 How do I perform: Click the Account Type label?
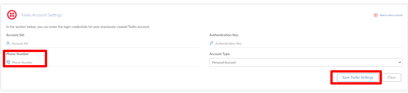tap(220, 54)
